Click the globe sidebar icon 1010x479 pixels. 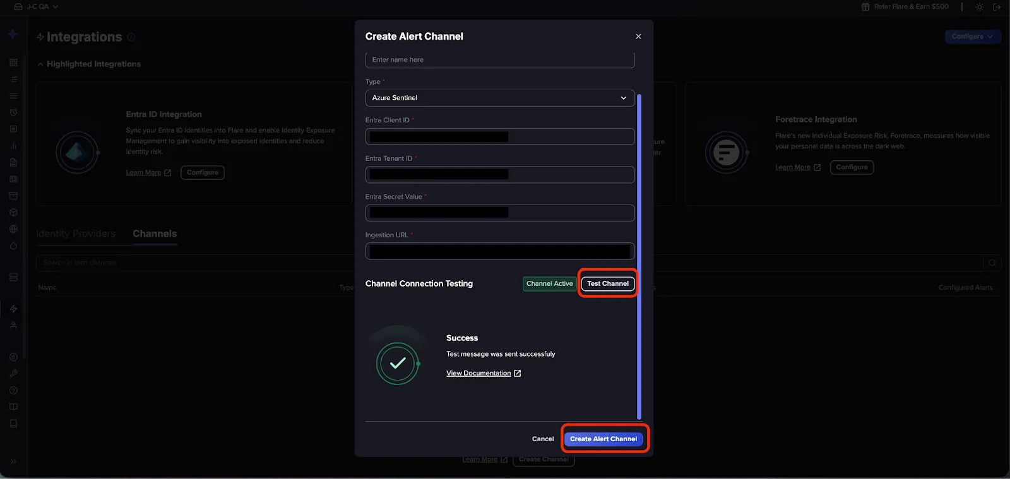click(x=13, y=229)
